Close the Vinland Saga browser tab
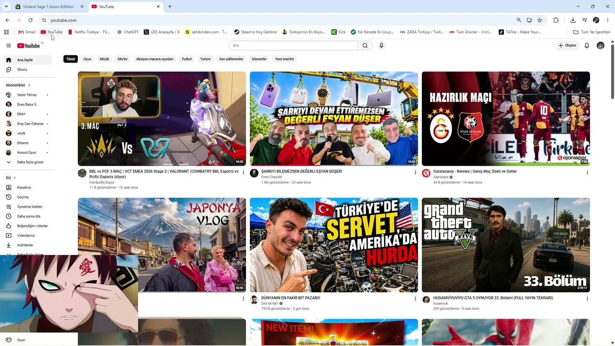 (82, 7)
